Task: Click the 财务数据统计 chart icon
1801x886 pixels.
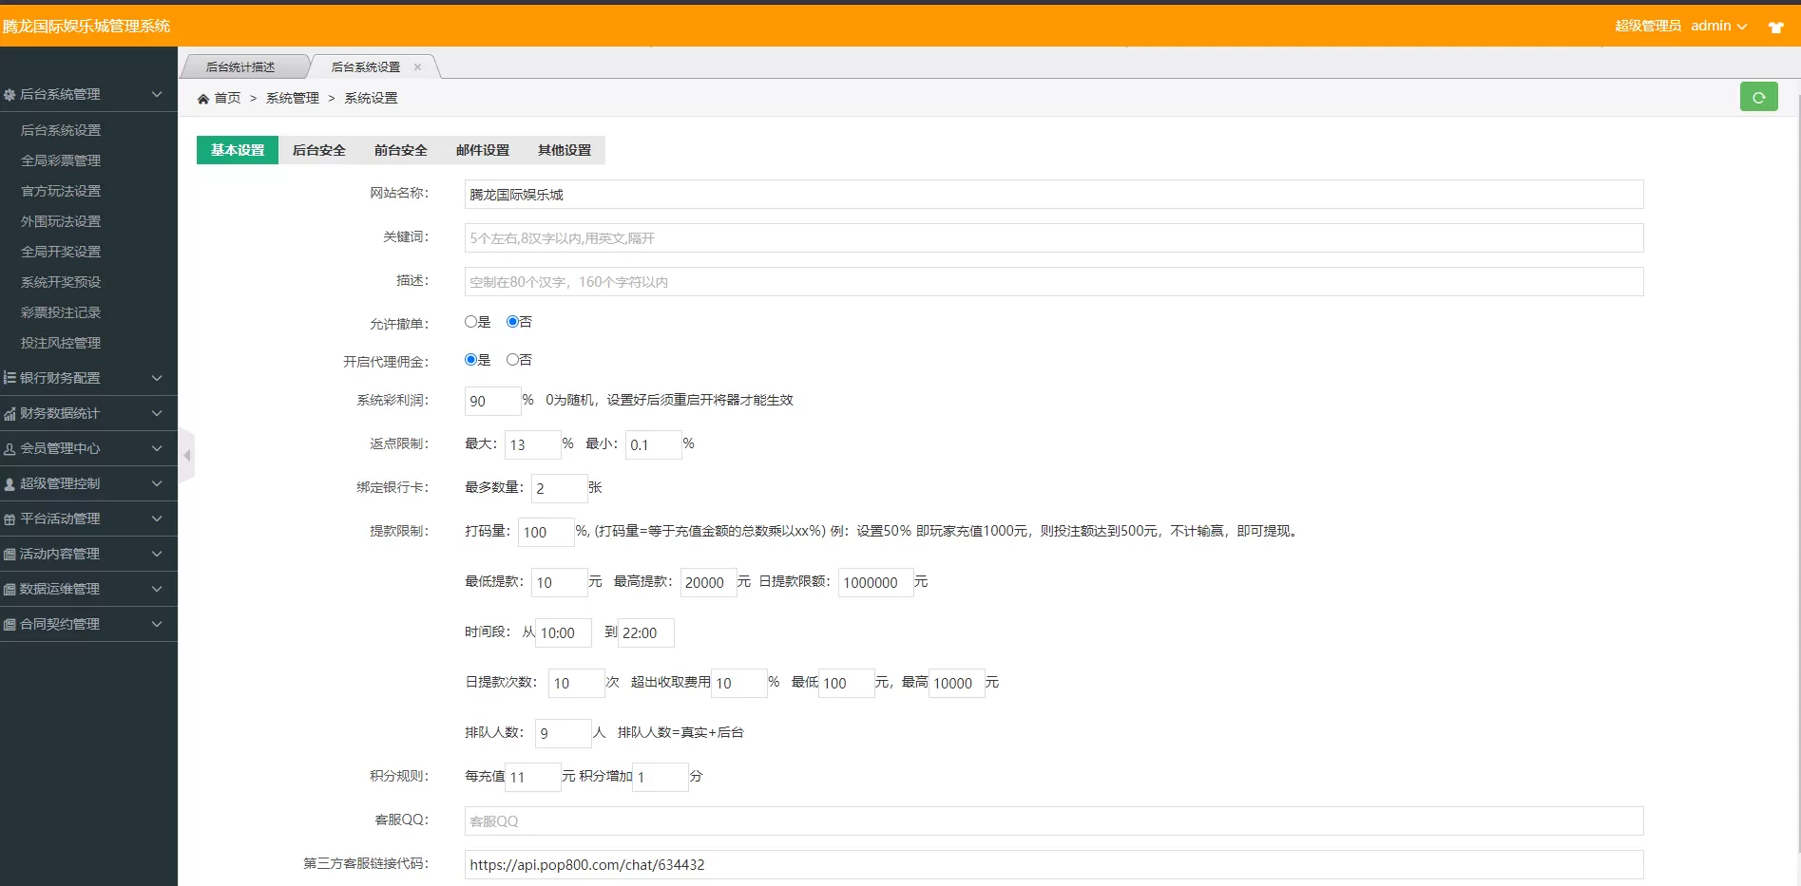Action: pyautogui.click(x=10, y=413)
